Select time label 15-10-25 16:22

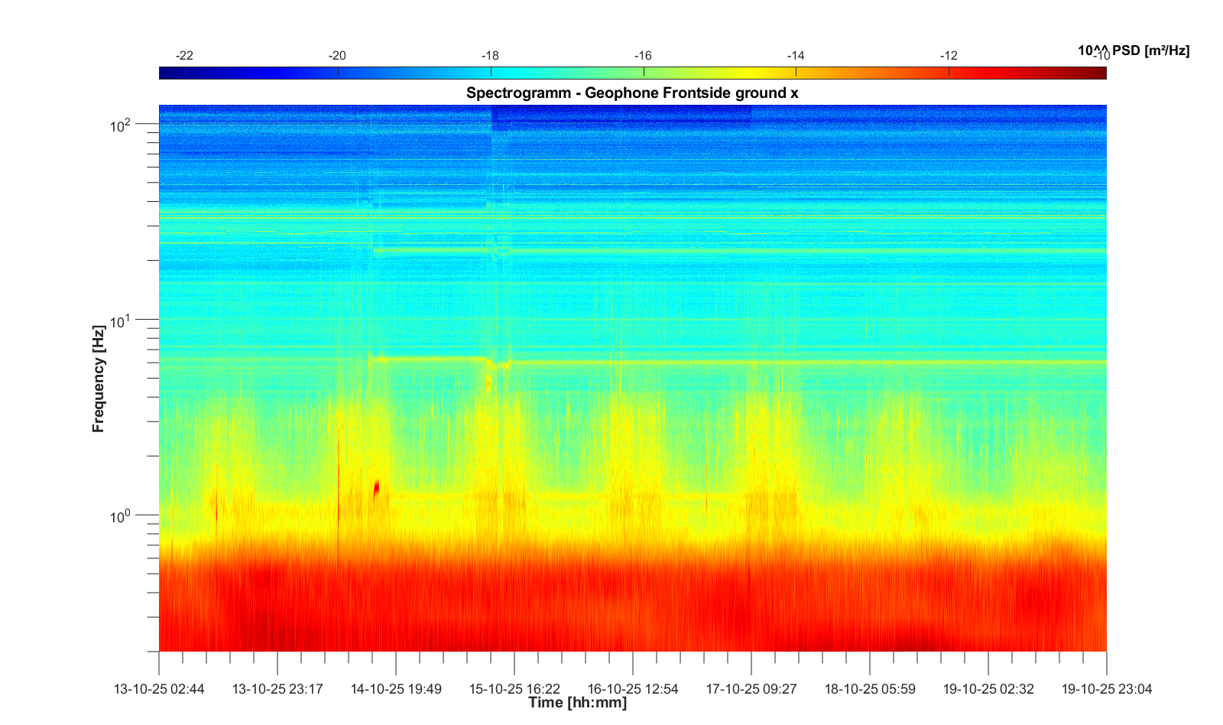point(514,689)
